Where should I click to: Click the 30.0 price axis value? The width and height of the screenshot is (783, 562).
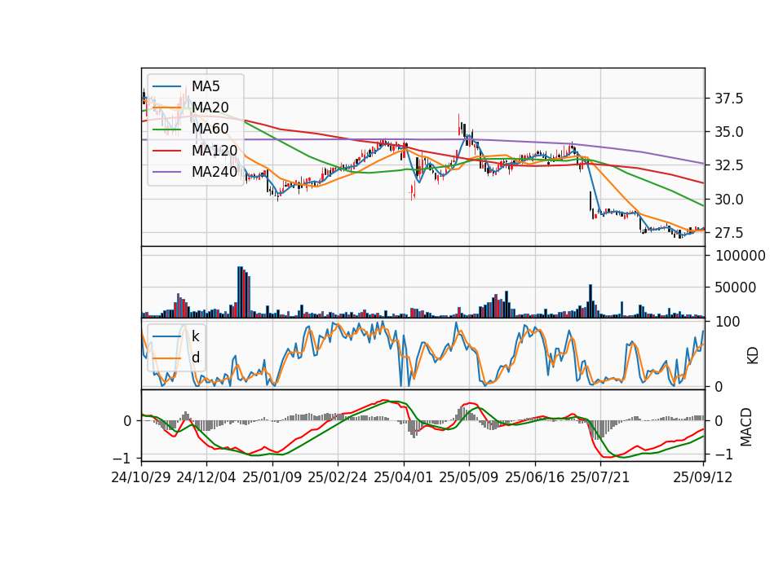(x=729, y=200)
